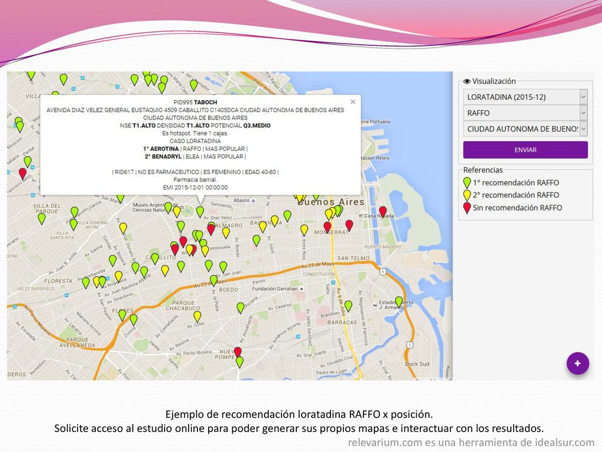Open the CIUDAD AUTONOMA DE BUENOS dropdown
Image resolution: width=602 pixels, height=452 pixels.
pos(525,129)
